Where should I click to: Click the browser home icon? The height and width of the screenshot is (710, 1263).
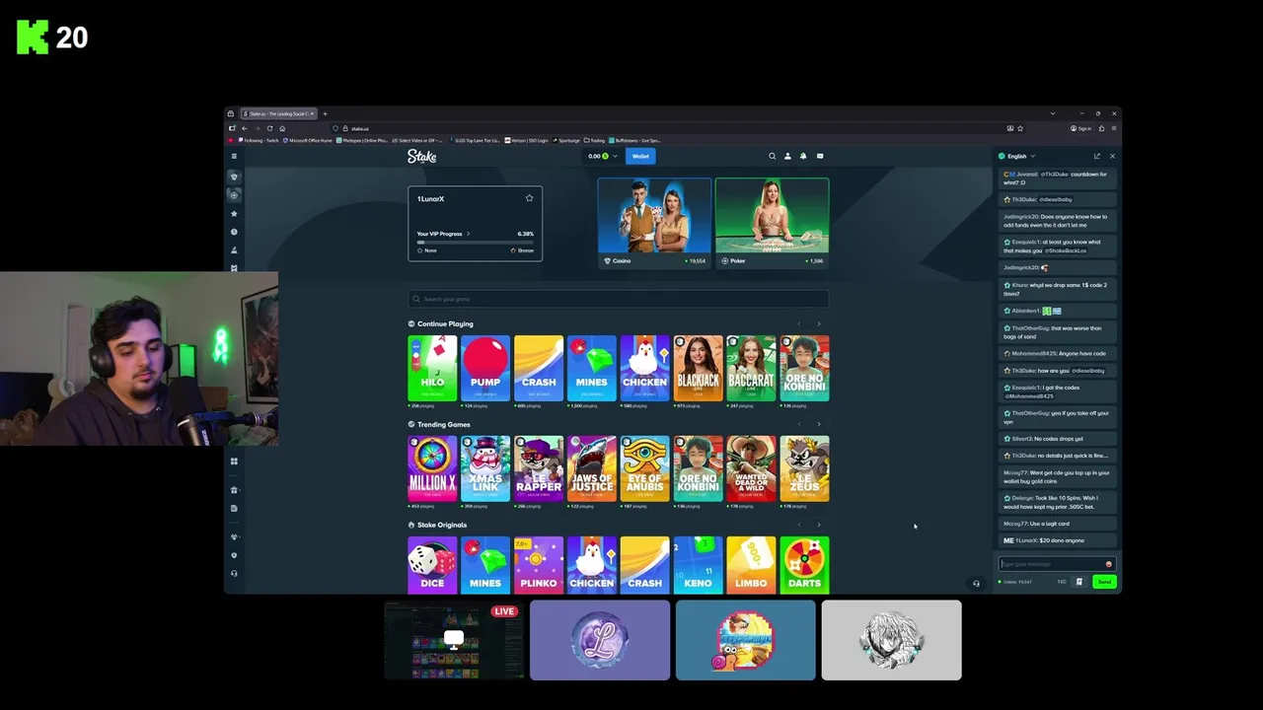[282, 128]
